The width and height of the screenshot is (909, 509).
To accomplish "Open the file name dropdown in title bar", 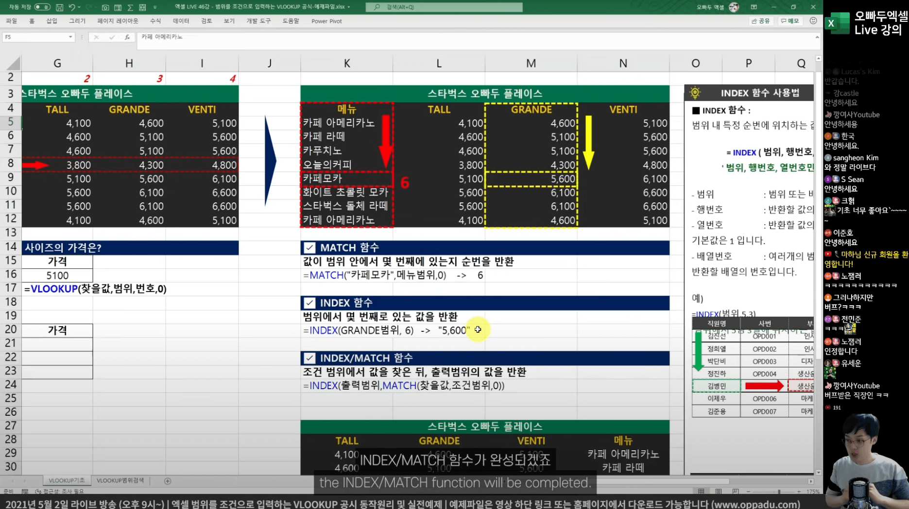I will pos(349,7).
